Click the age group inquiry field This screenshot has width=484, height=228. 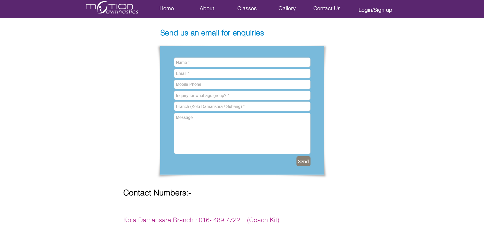pyautogui.click(x=242, y=95)
